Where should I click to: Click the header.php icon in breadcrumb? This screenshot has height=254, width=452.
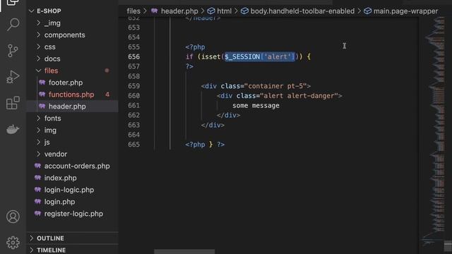[154, 11]
